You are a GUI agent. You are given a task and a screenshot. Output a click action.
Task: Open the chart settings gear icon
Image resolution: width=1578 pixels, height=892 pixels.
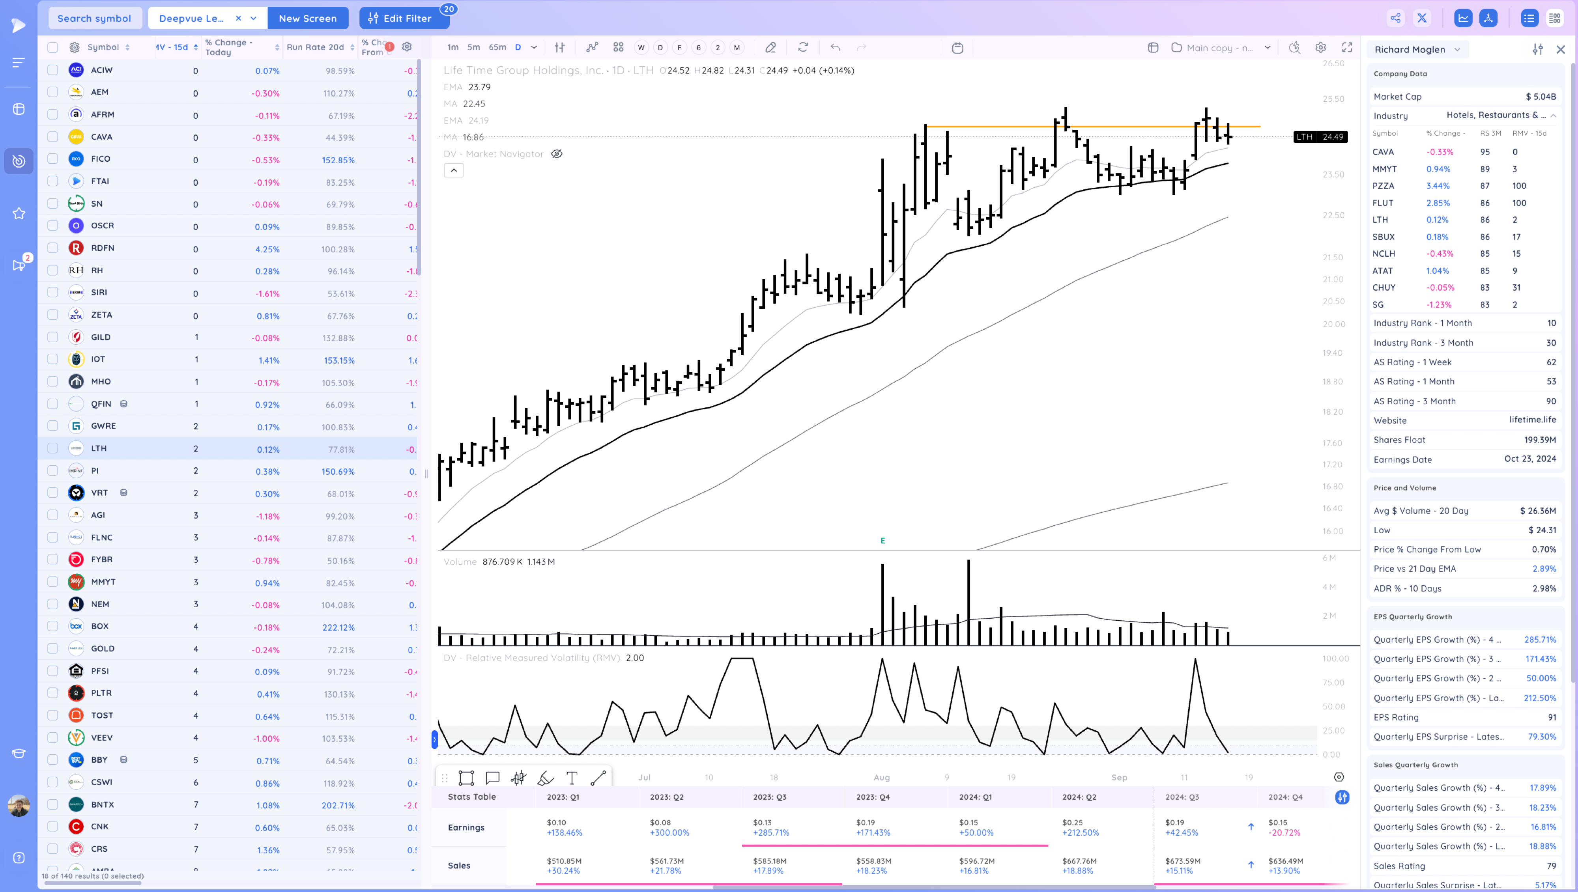point(1321,47)
